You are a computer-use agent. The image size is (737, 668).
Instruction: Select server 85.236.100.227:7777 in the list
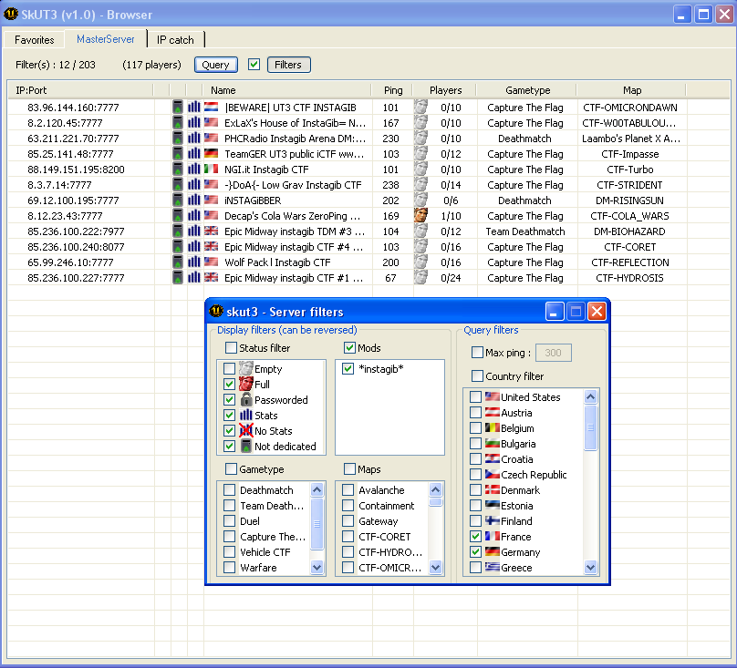[x=76, y=278]
